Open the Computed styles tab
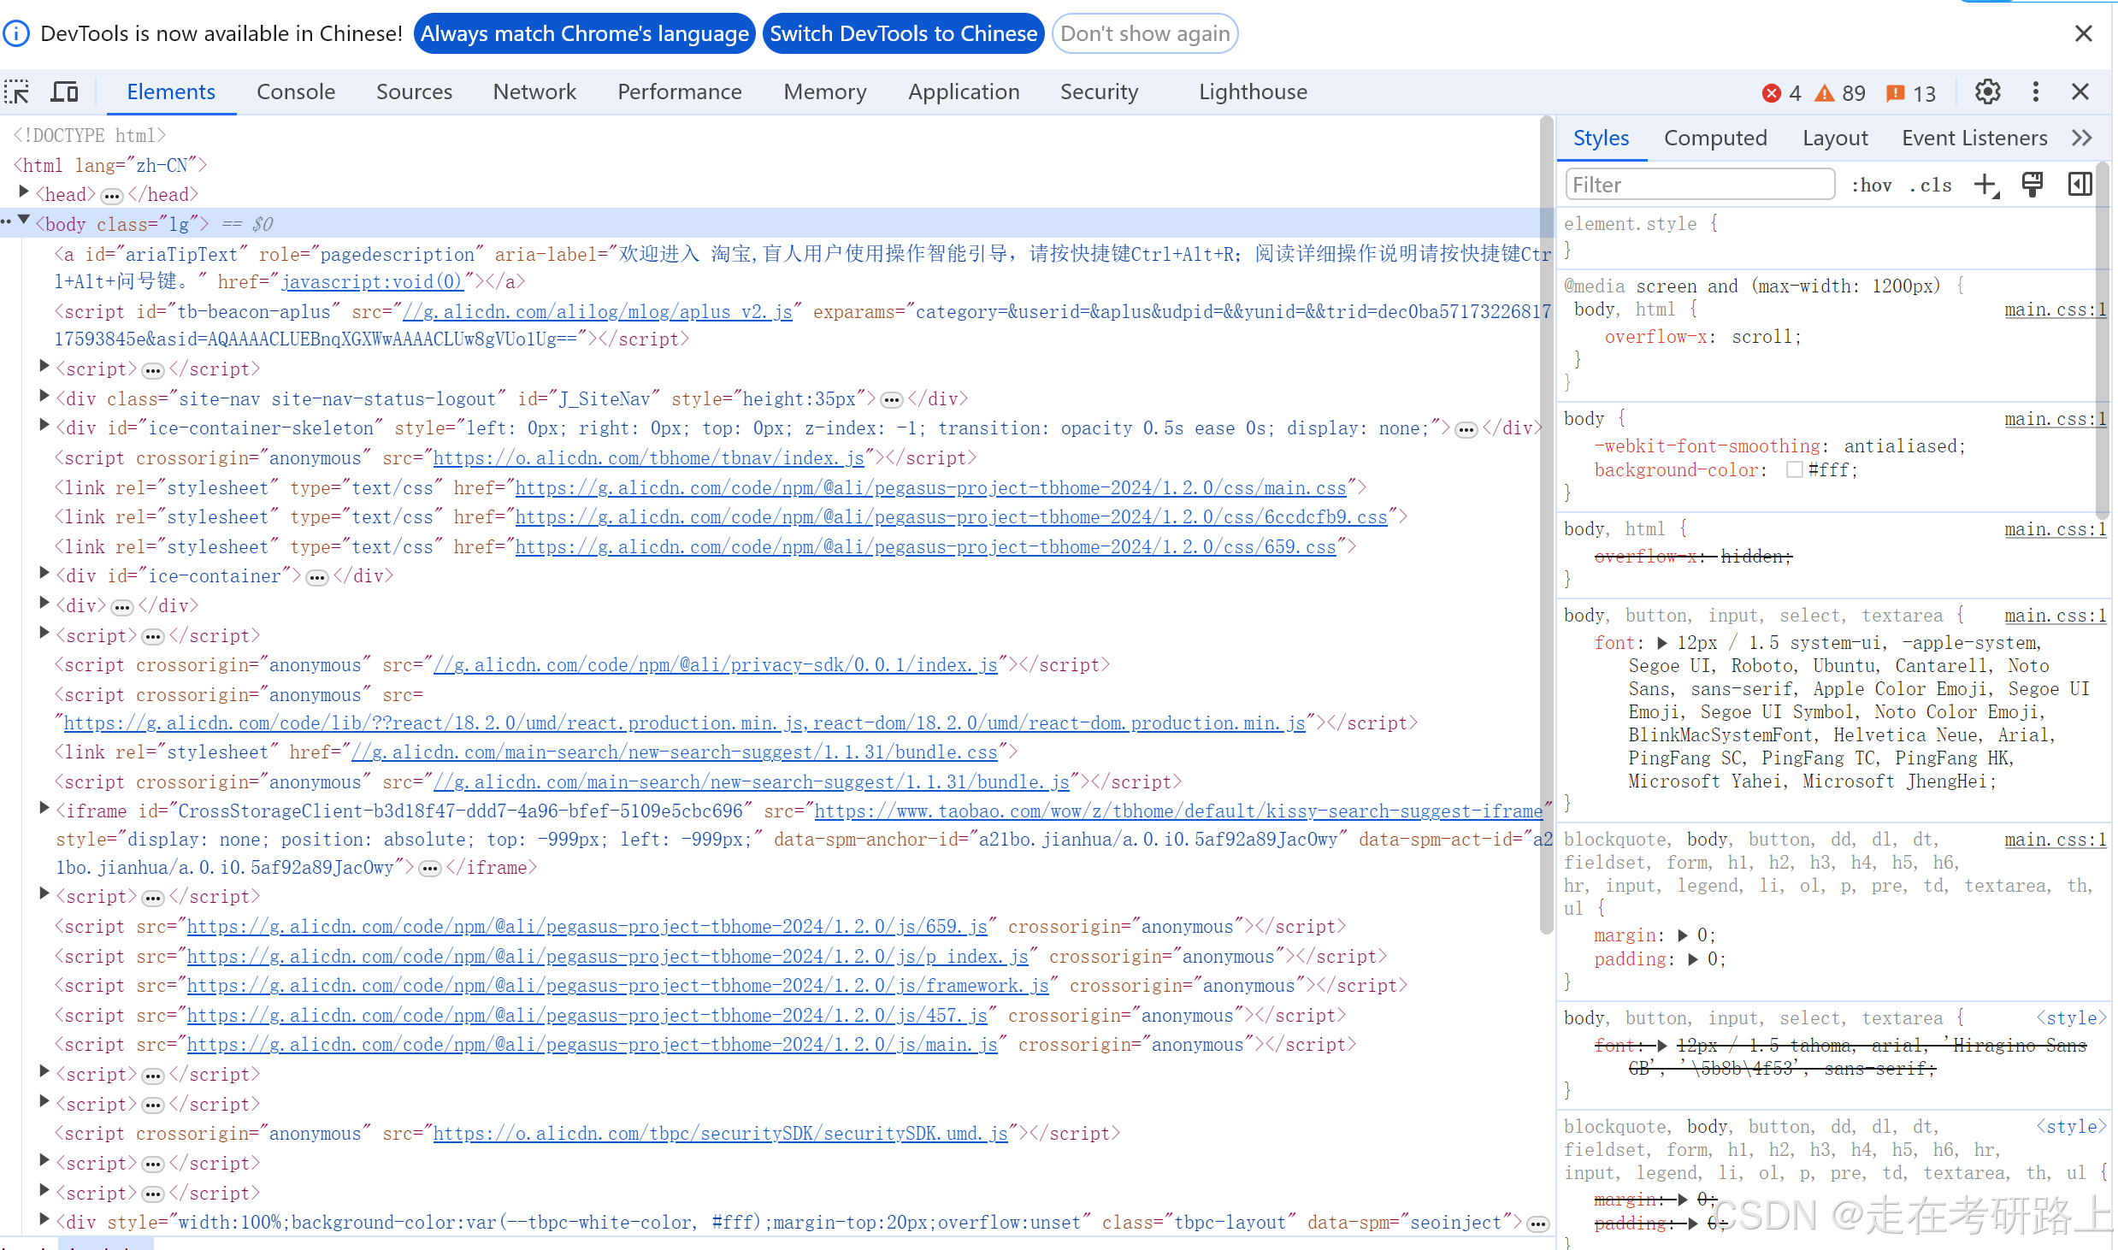The height and width of the screenshot is (1250, 2118). 1714,138
